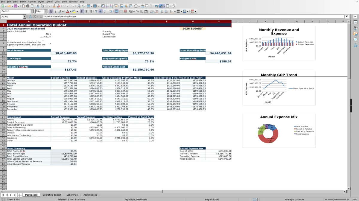Open the Font Name dropdown

(32, 11)
